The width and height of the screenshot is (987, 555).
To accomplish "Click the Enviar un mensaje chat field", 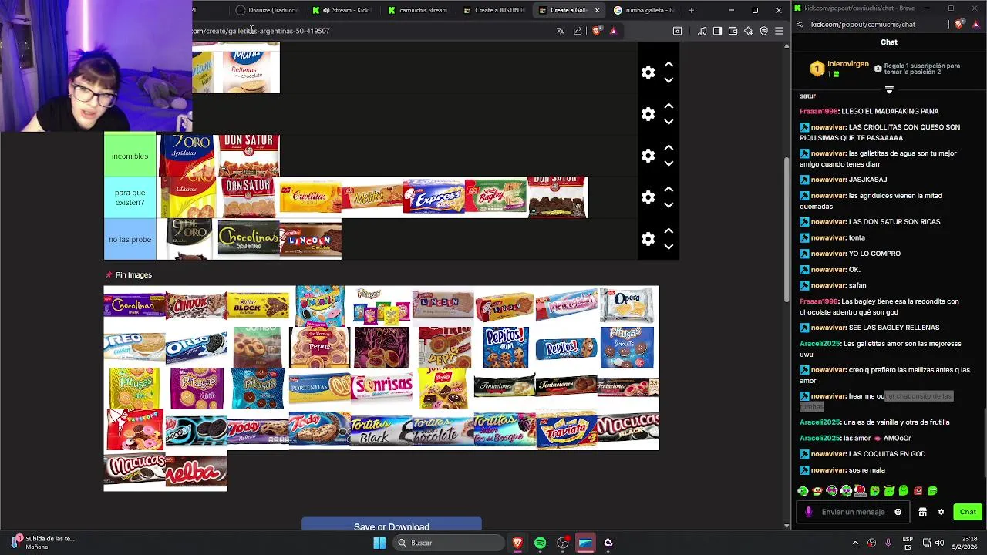I will click(x=853, y=512).
